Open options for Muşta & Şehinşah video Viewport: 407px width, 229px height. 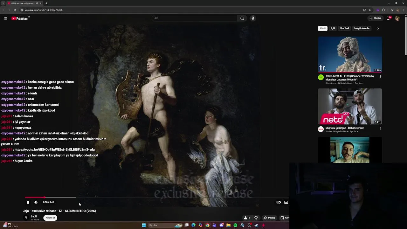(x=381, y=128)
